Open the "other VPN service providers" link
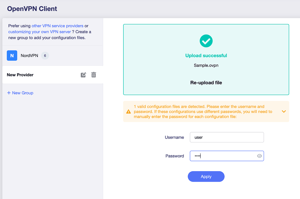The image size is (300, 199). (x=57, y=26)
